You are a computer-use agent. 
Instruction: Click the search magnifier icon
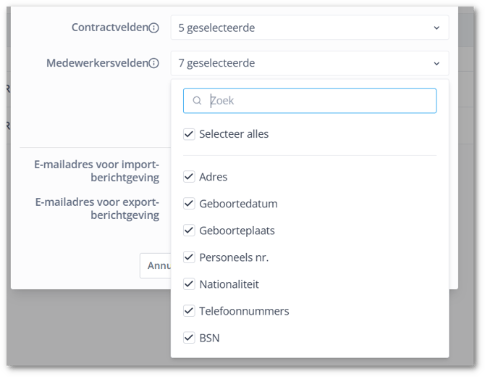(x=197, y=101)
